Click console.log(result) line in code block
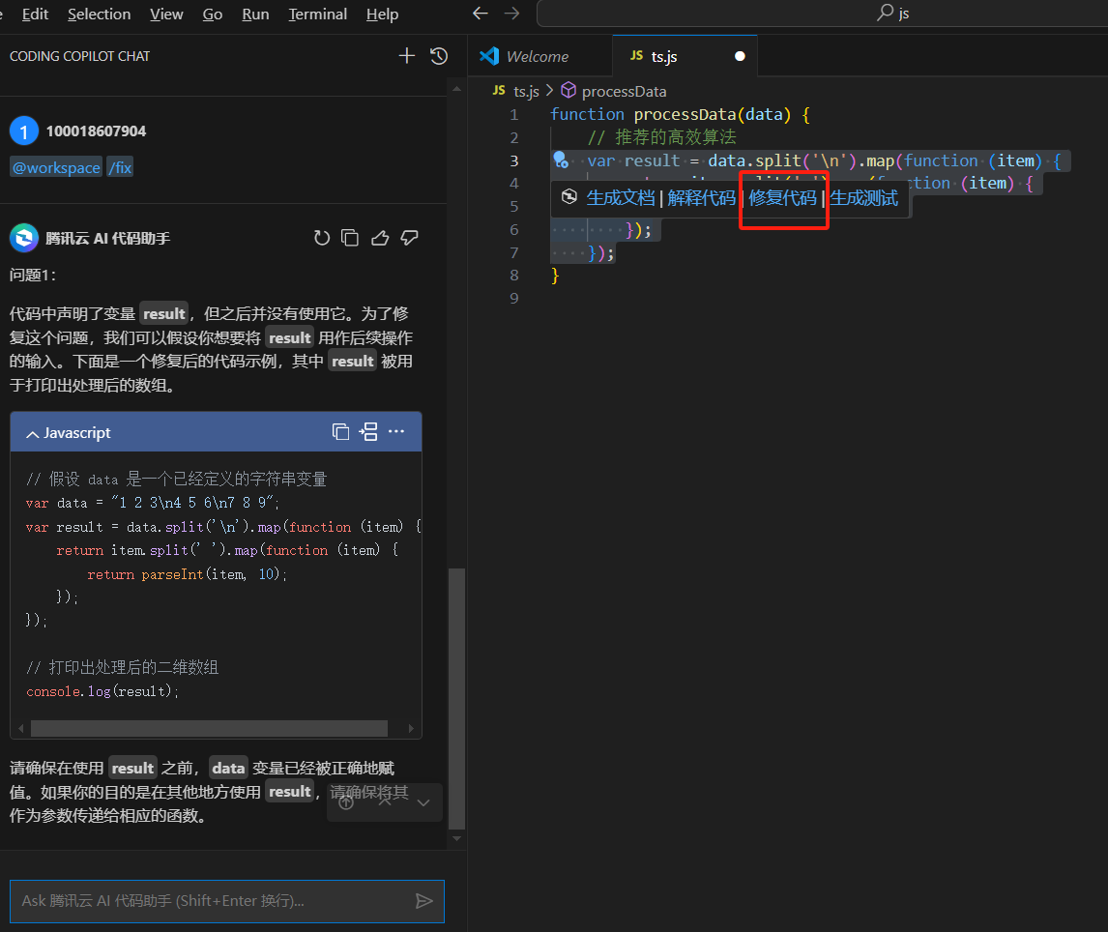 (x=102, y=692)
